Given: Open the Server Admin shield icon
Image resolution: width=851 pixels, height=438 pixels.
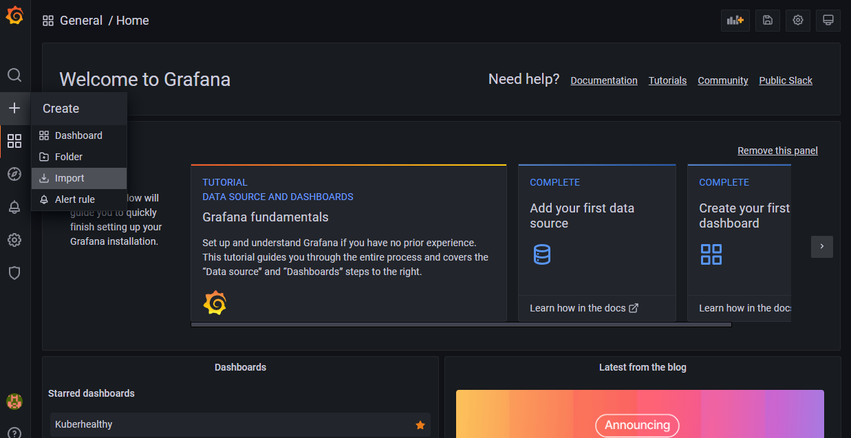Looking at the screenshot, I should click(x=14, y=273).
